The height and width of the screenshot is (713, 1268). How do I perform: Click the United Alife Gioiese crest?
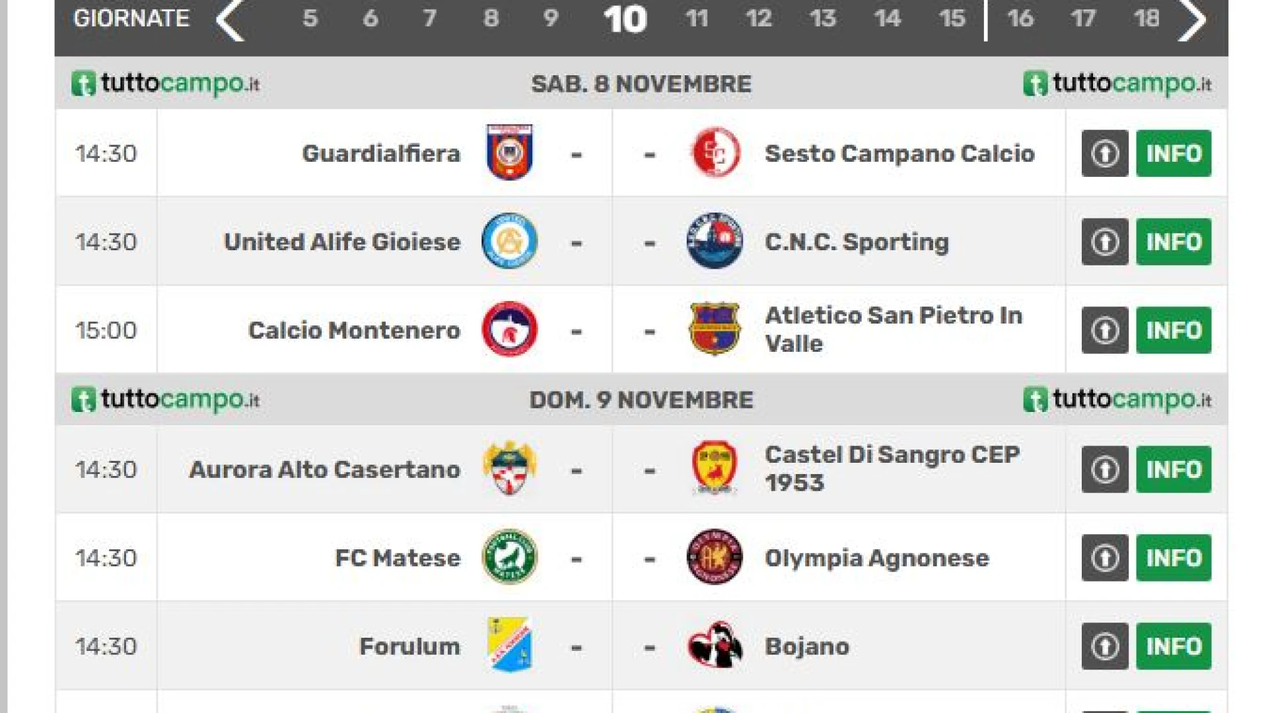pos(509,241)
